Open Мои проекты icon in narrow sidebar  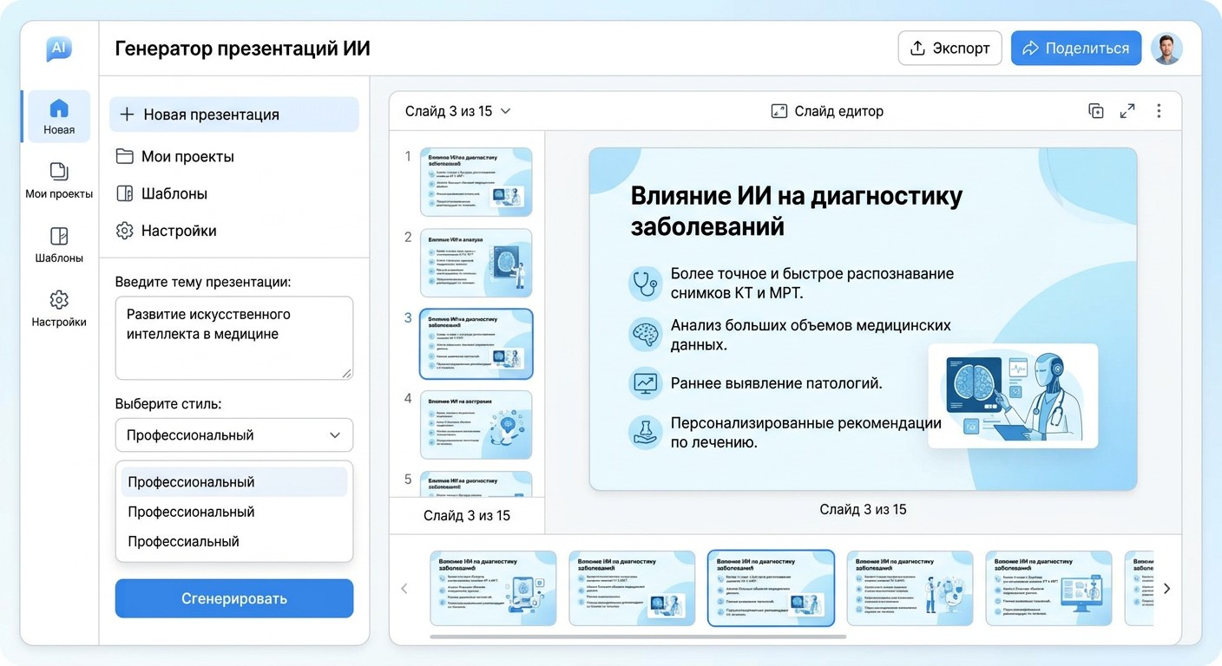point(59,171)
